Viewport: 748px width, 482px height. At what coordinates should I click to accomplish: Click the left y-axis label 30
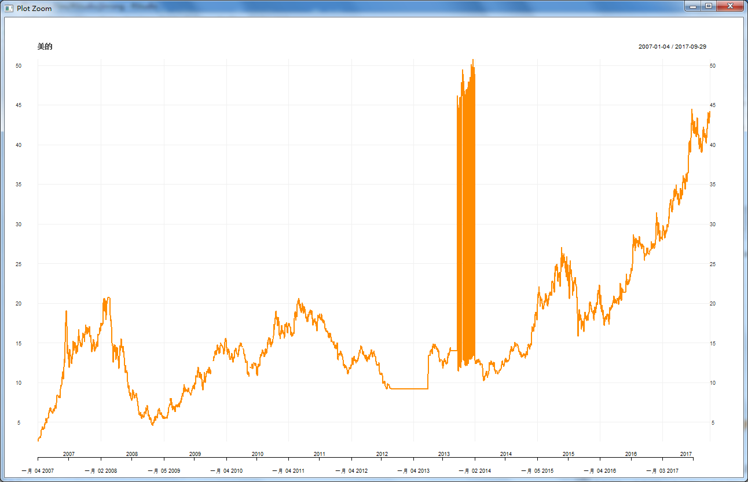pos(19,225)
